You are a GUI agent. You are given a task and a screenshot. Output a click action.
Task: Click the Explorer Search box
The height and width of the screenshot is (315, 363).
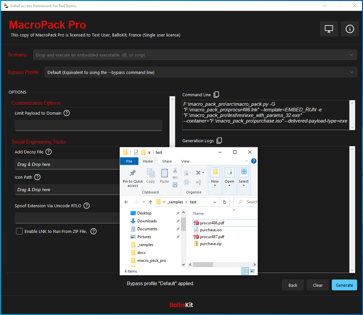pyautogui.click(x=246, y=202)
